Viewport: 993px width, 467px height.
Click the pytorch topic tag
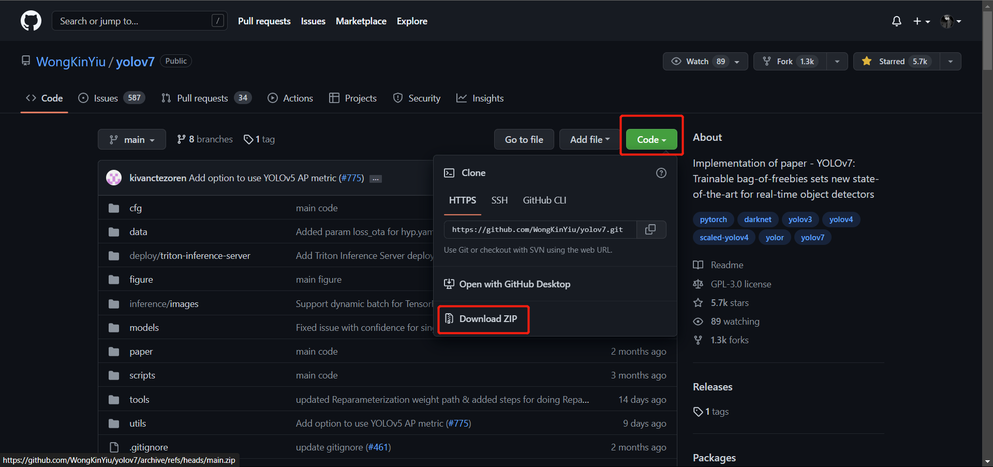[713, 220]
